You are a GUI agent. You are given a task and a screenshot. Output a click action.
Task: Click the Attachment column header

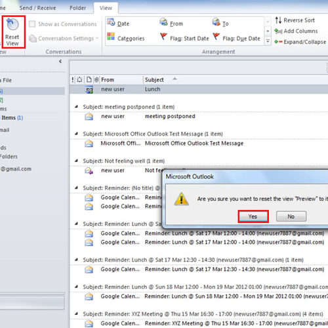point(96,79)
